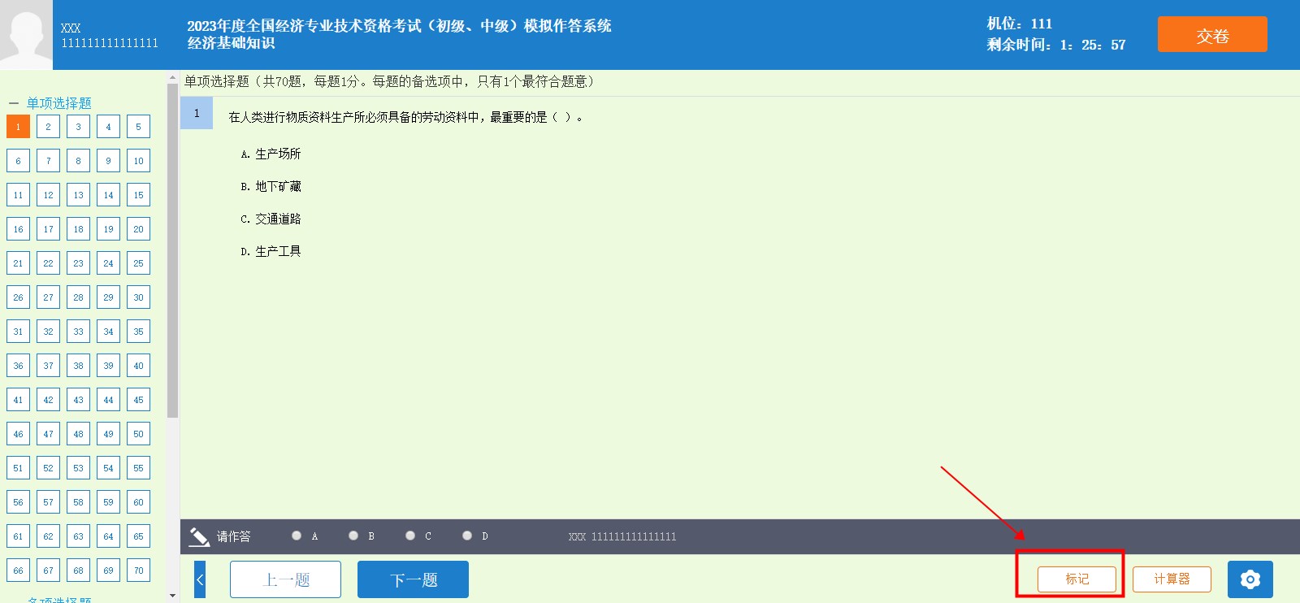Image resolution: width=1300 pixels, height=603 pixels.
Task: Jump to question 5 in the navigator
Action: click(x=138, y=127)
